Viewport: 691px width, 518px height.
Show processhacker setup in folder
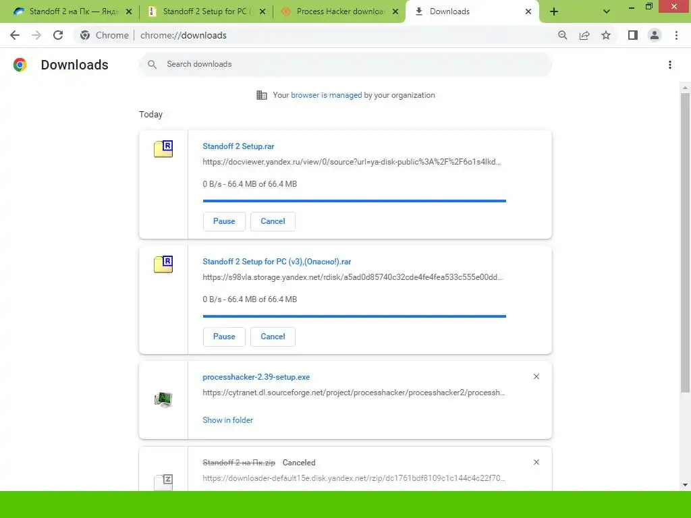point(228,420)
